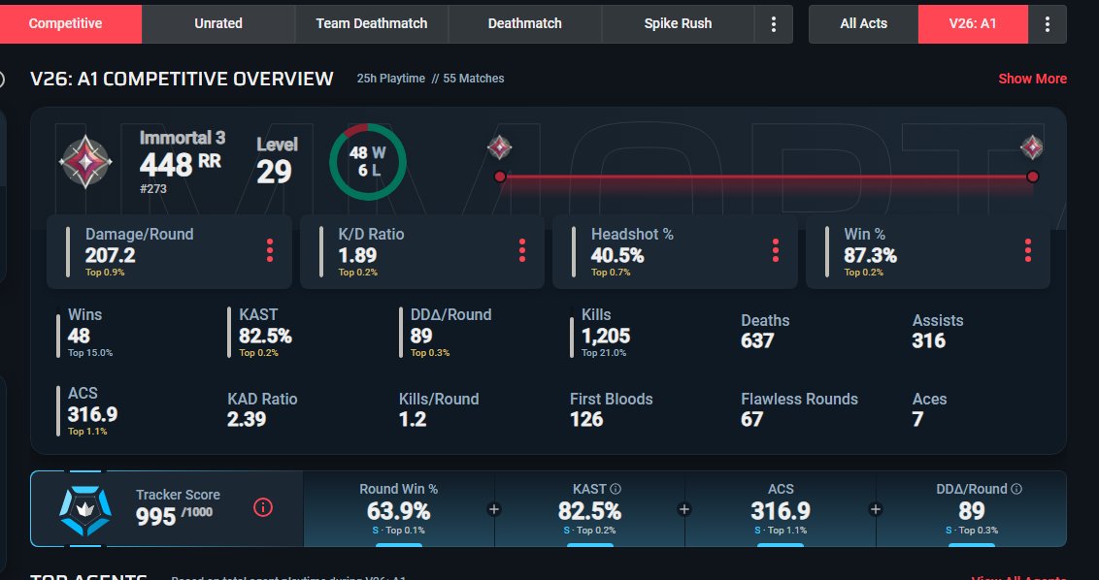The image size is (1099, 580).
Task: Open Damage/Round options menu
Action: [x=270, y=251]
